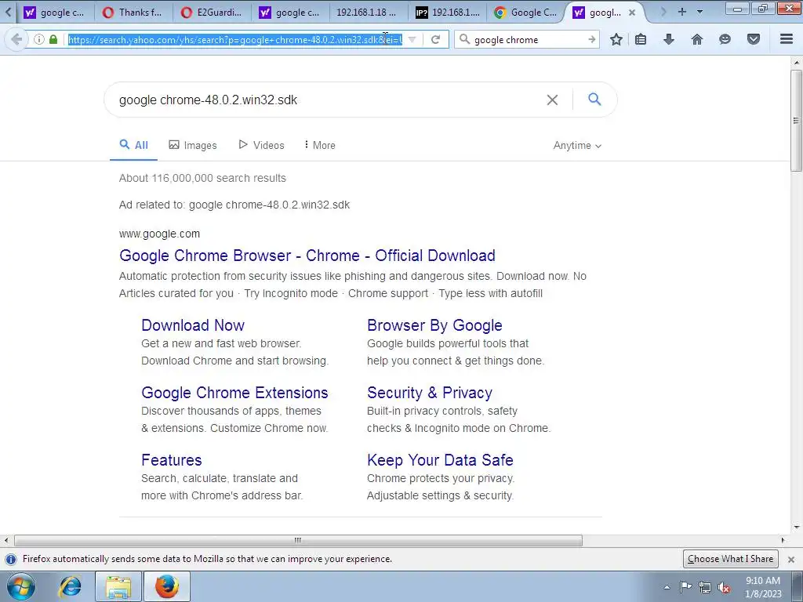
Task: Show hidden tray icons arrow
Action: (667, 587)
